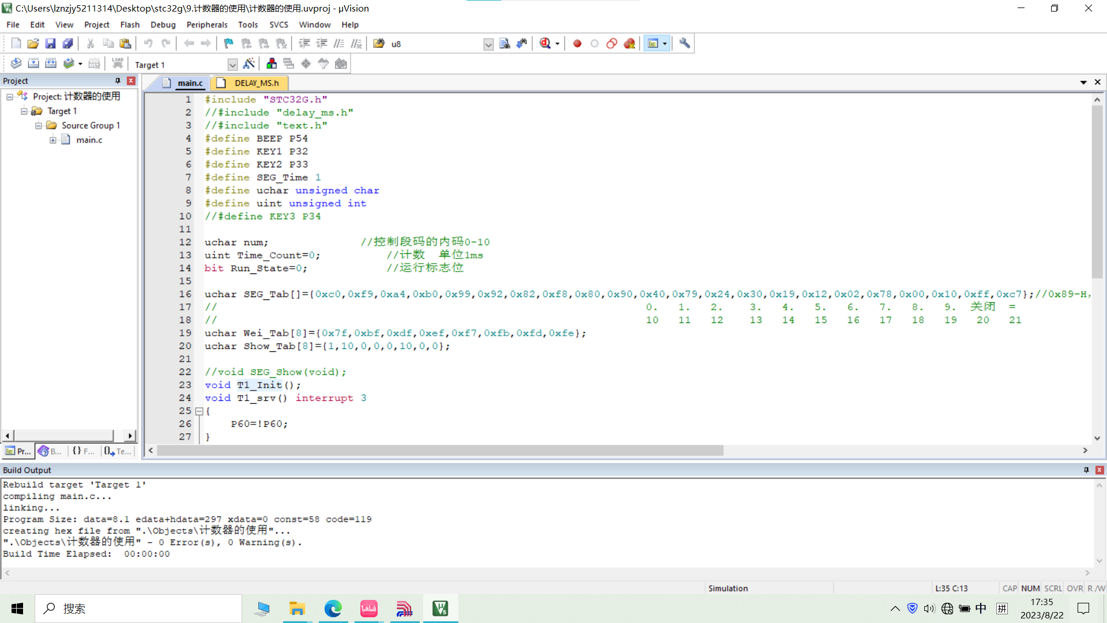Paste with the clipboard icon
The width and height of the screenshot is (1107, 623).
pyautogui.click(x=125, y=43)
